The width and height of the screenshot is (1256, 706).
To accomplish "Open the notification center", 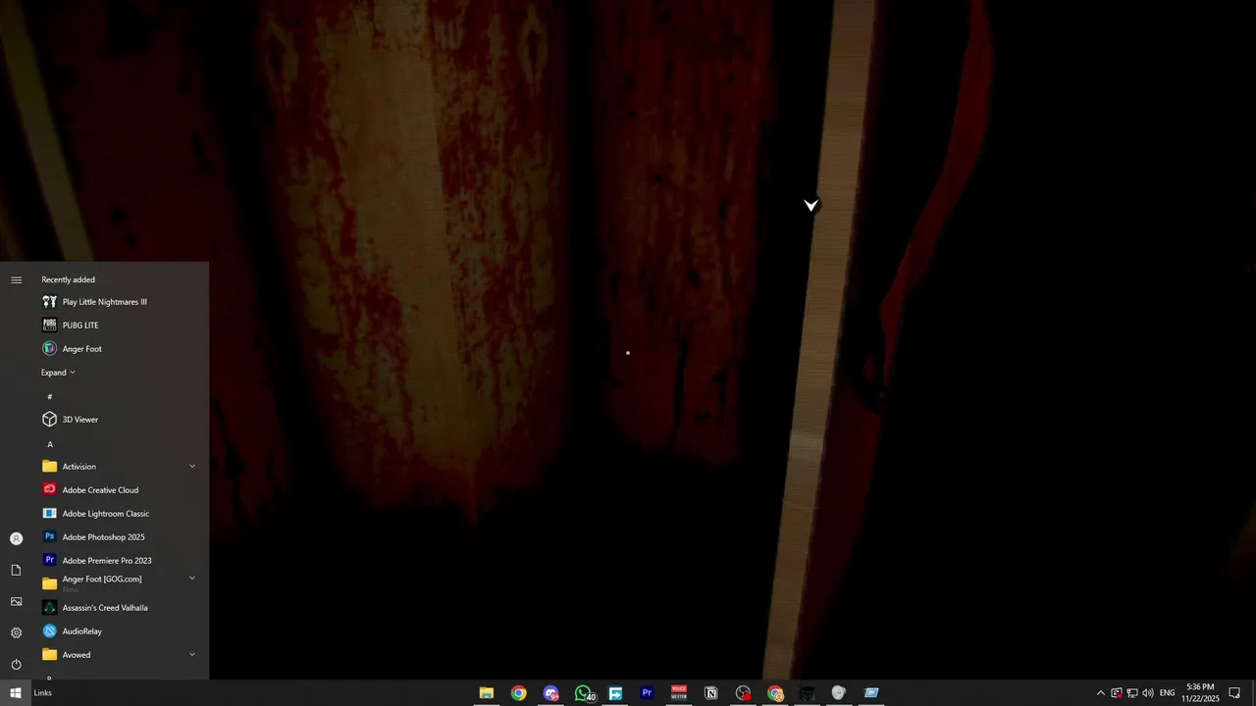I will [x=1234, y=693].
